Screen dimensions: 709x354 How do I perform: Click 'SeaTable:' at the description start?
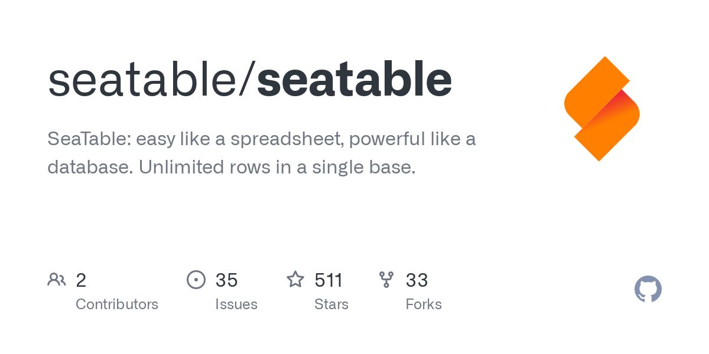[89, 140]
